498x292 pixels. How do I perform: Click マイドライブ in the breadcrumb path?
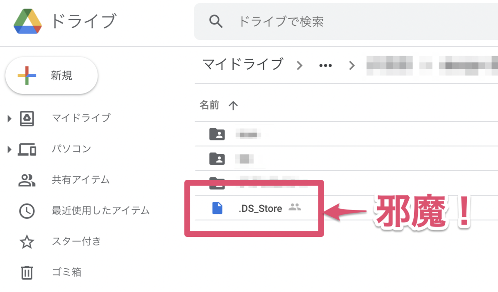click(x=242, y=65)
